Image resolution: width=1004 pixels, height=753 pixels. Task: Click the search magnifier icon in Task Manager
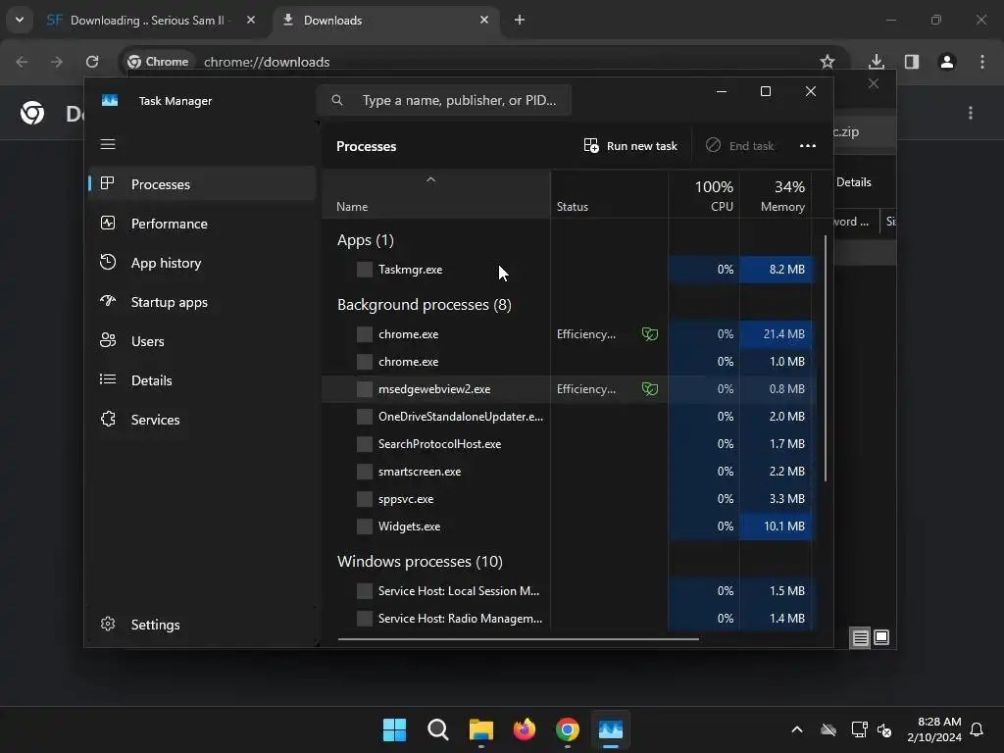337,101
